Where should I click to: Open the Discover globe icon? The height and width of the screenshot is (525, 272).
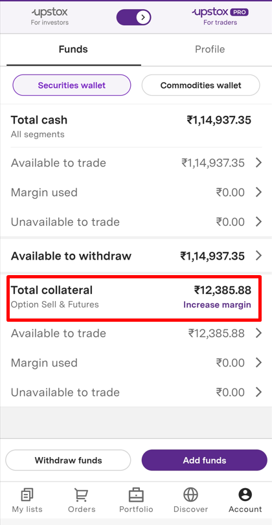click(x=190, y=495)
